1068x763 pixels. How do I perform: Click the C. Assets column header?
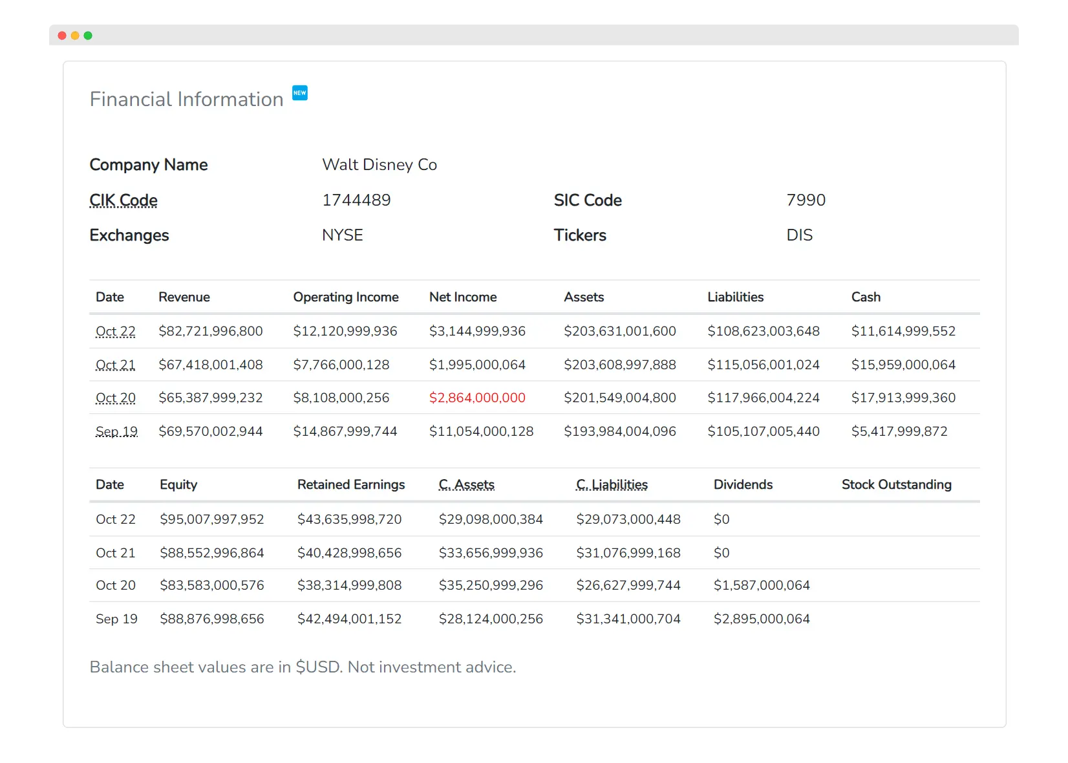pyautogui.click(x=467, y=484)
